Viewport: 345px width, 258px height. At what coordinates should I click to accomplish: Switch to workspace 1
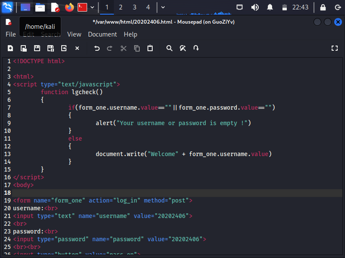click(107, 7)
